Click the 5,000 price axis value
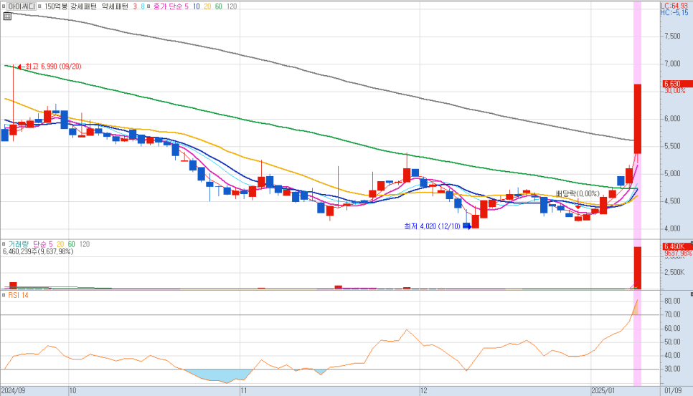The height and width of the screenshot is (396, 693). pyautogui.click(x=672, y=174)
